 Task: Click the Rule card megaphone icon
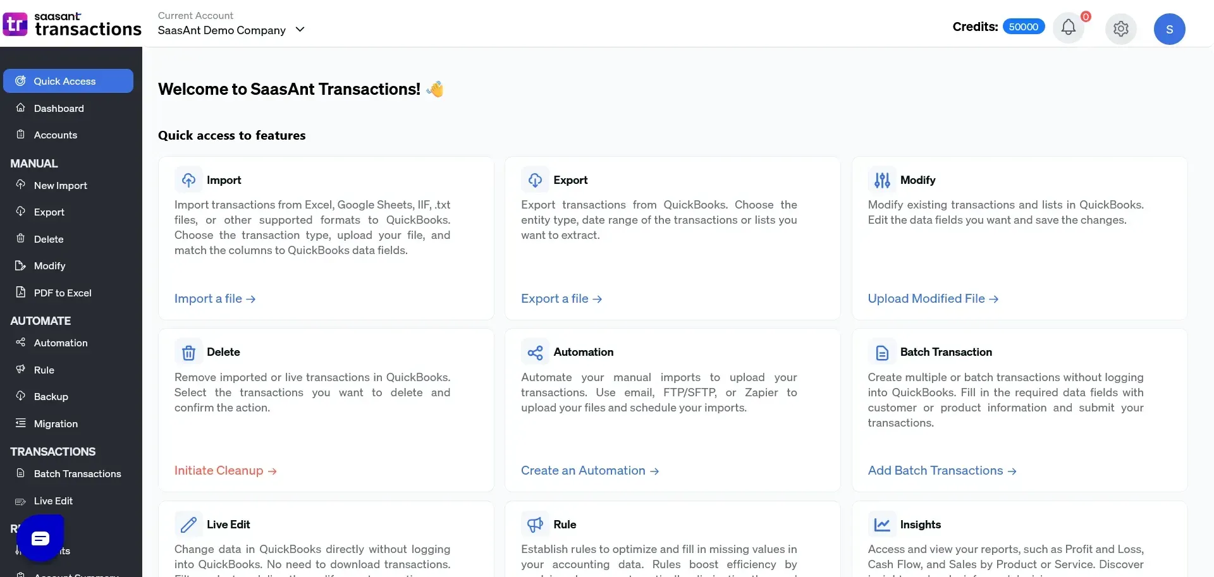pyautogui.click(x=535, y=525)
